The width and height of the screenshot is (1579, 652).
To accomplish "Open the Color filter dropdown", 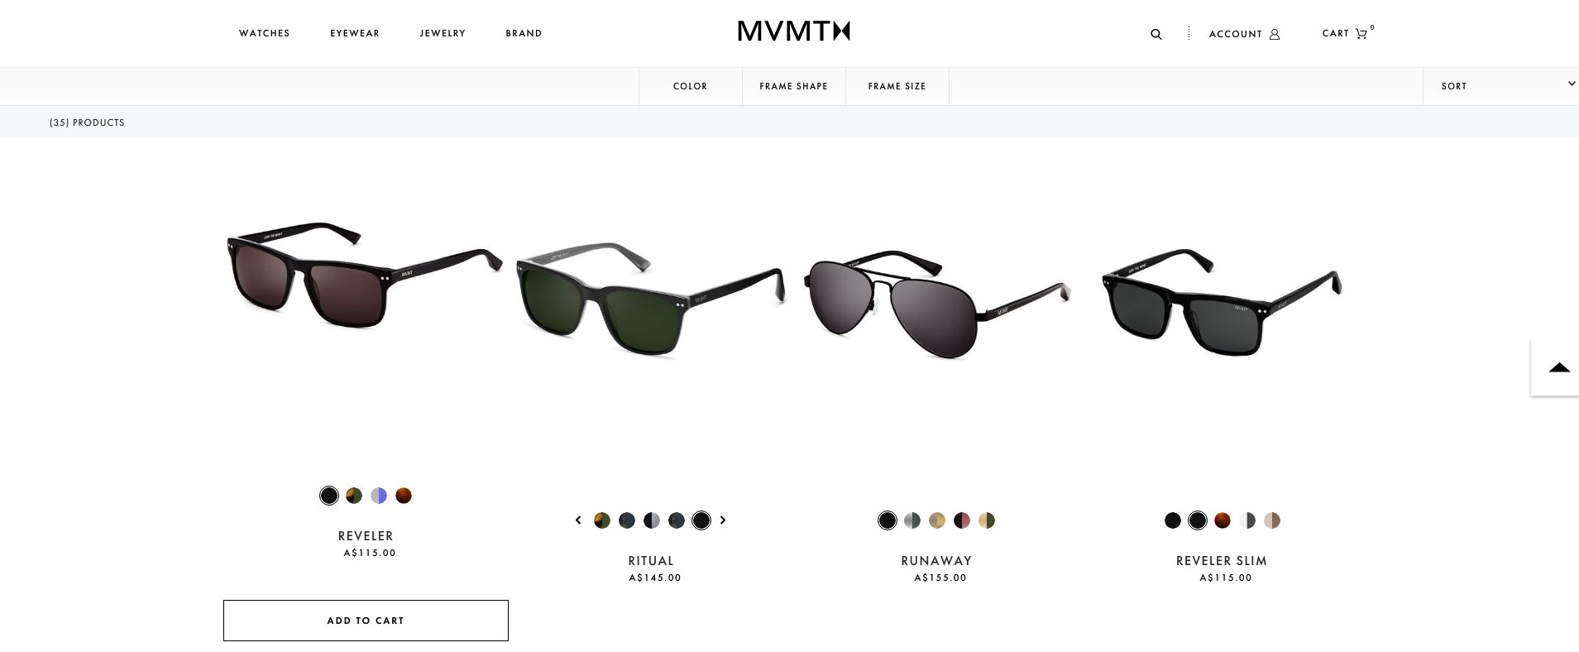I will [690, 86].
